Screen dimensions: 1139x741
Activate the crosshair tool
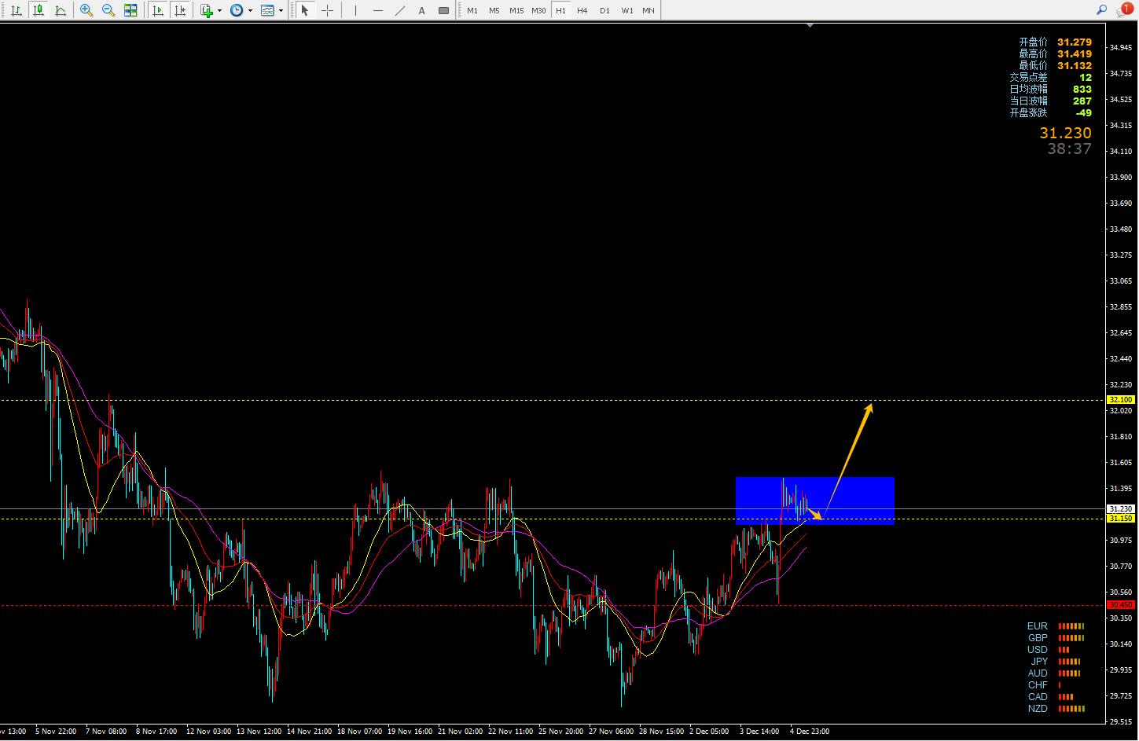pos(327,10)
